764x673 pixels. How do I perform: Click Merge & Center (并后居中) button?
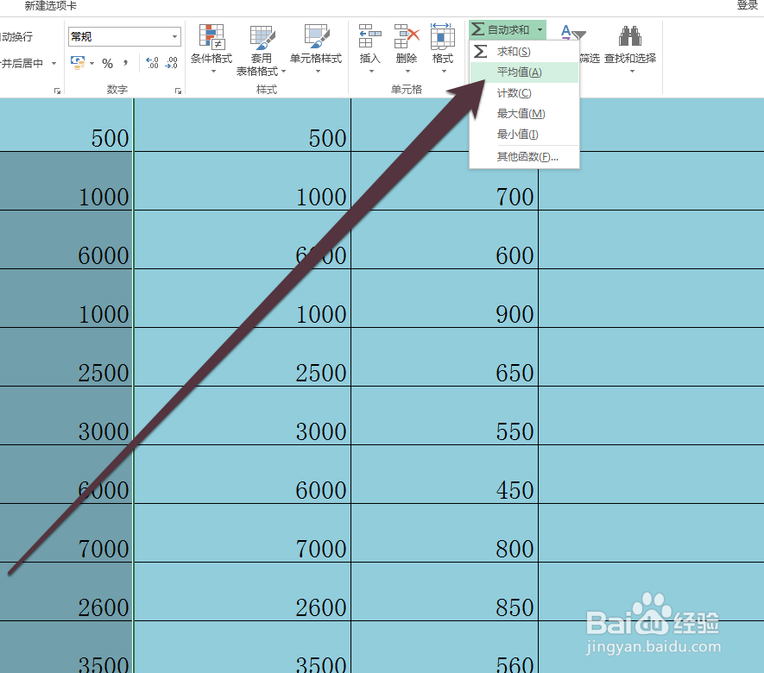click(x=22, y=63)
